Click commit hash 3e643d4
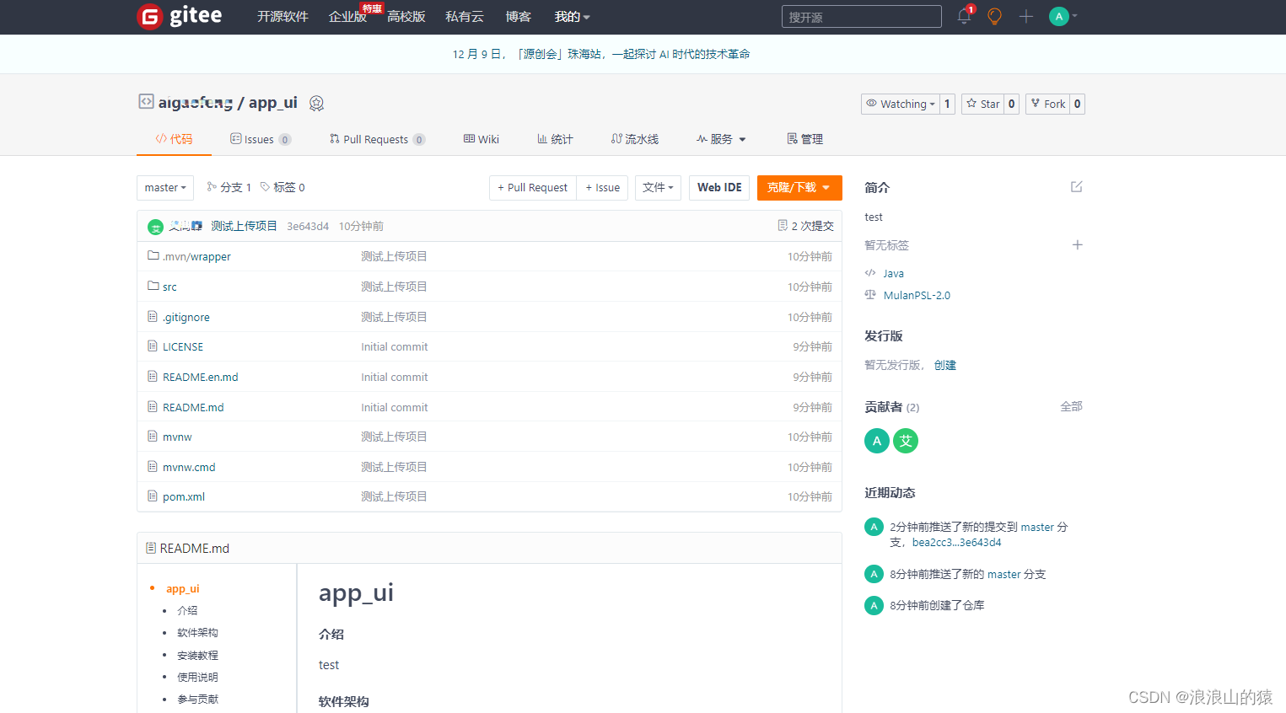 click(308, 226)
